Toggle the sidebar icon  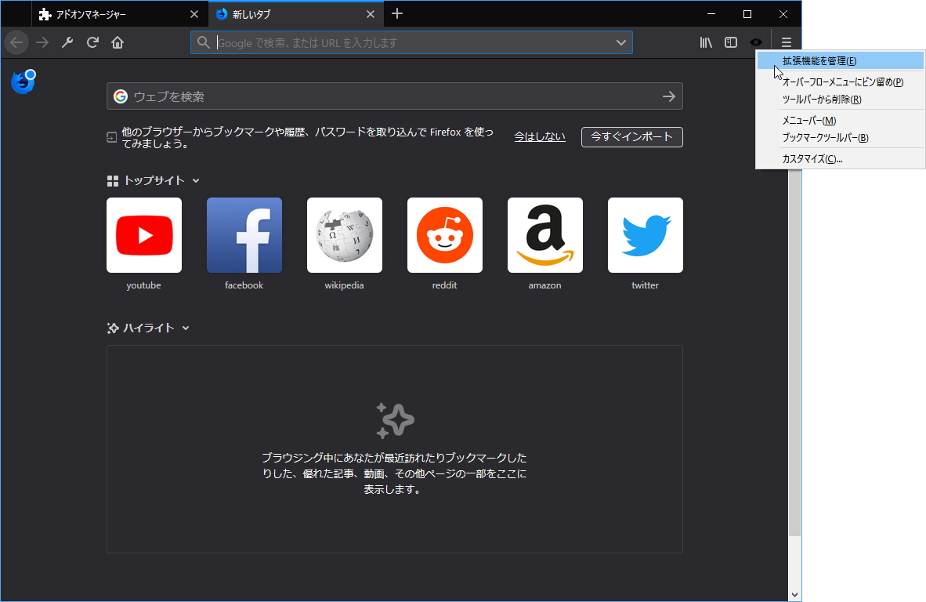pos(730,42)
